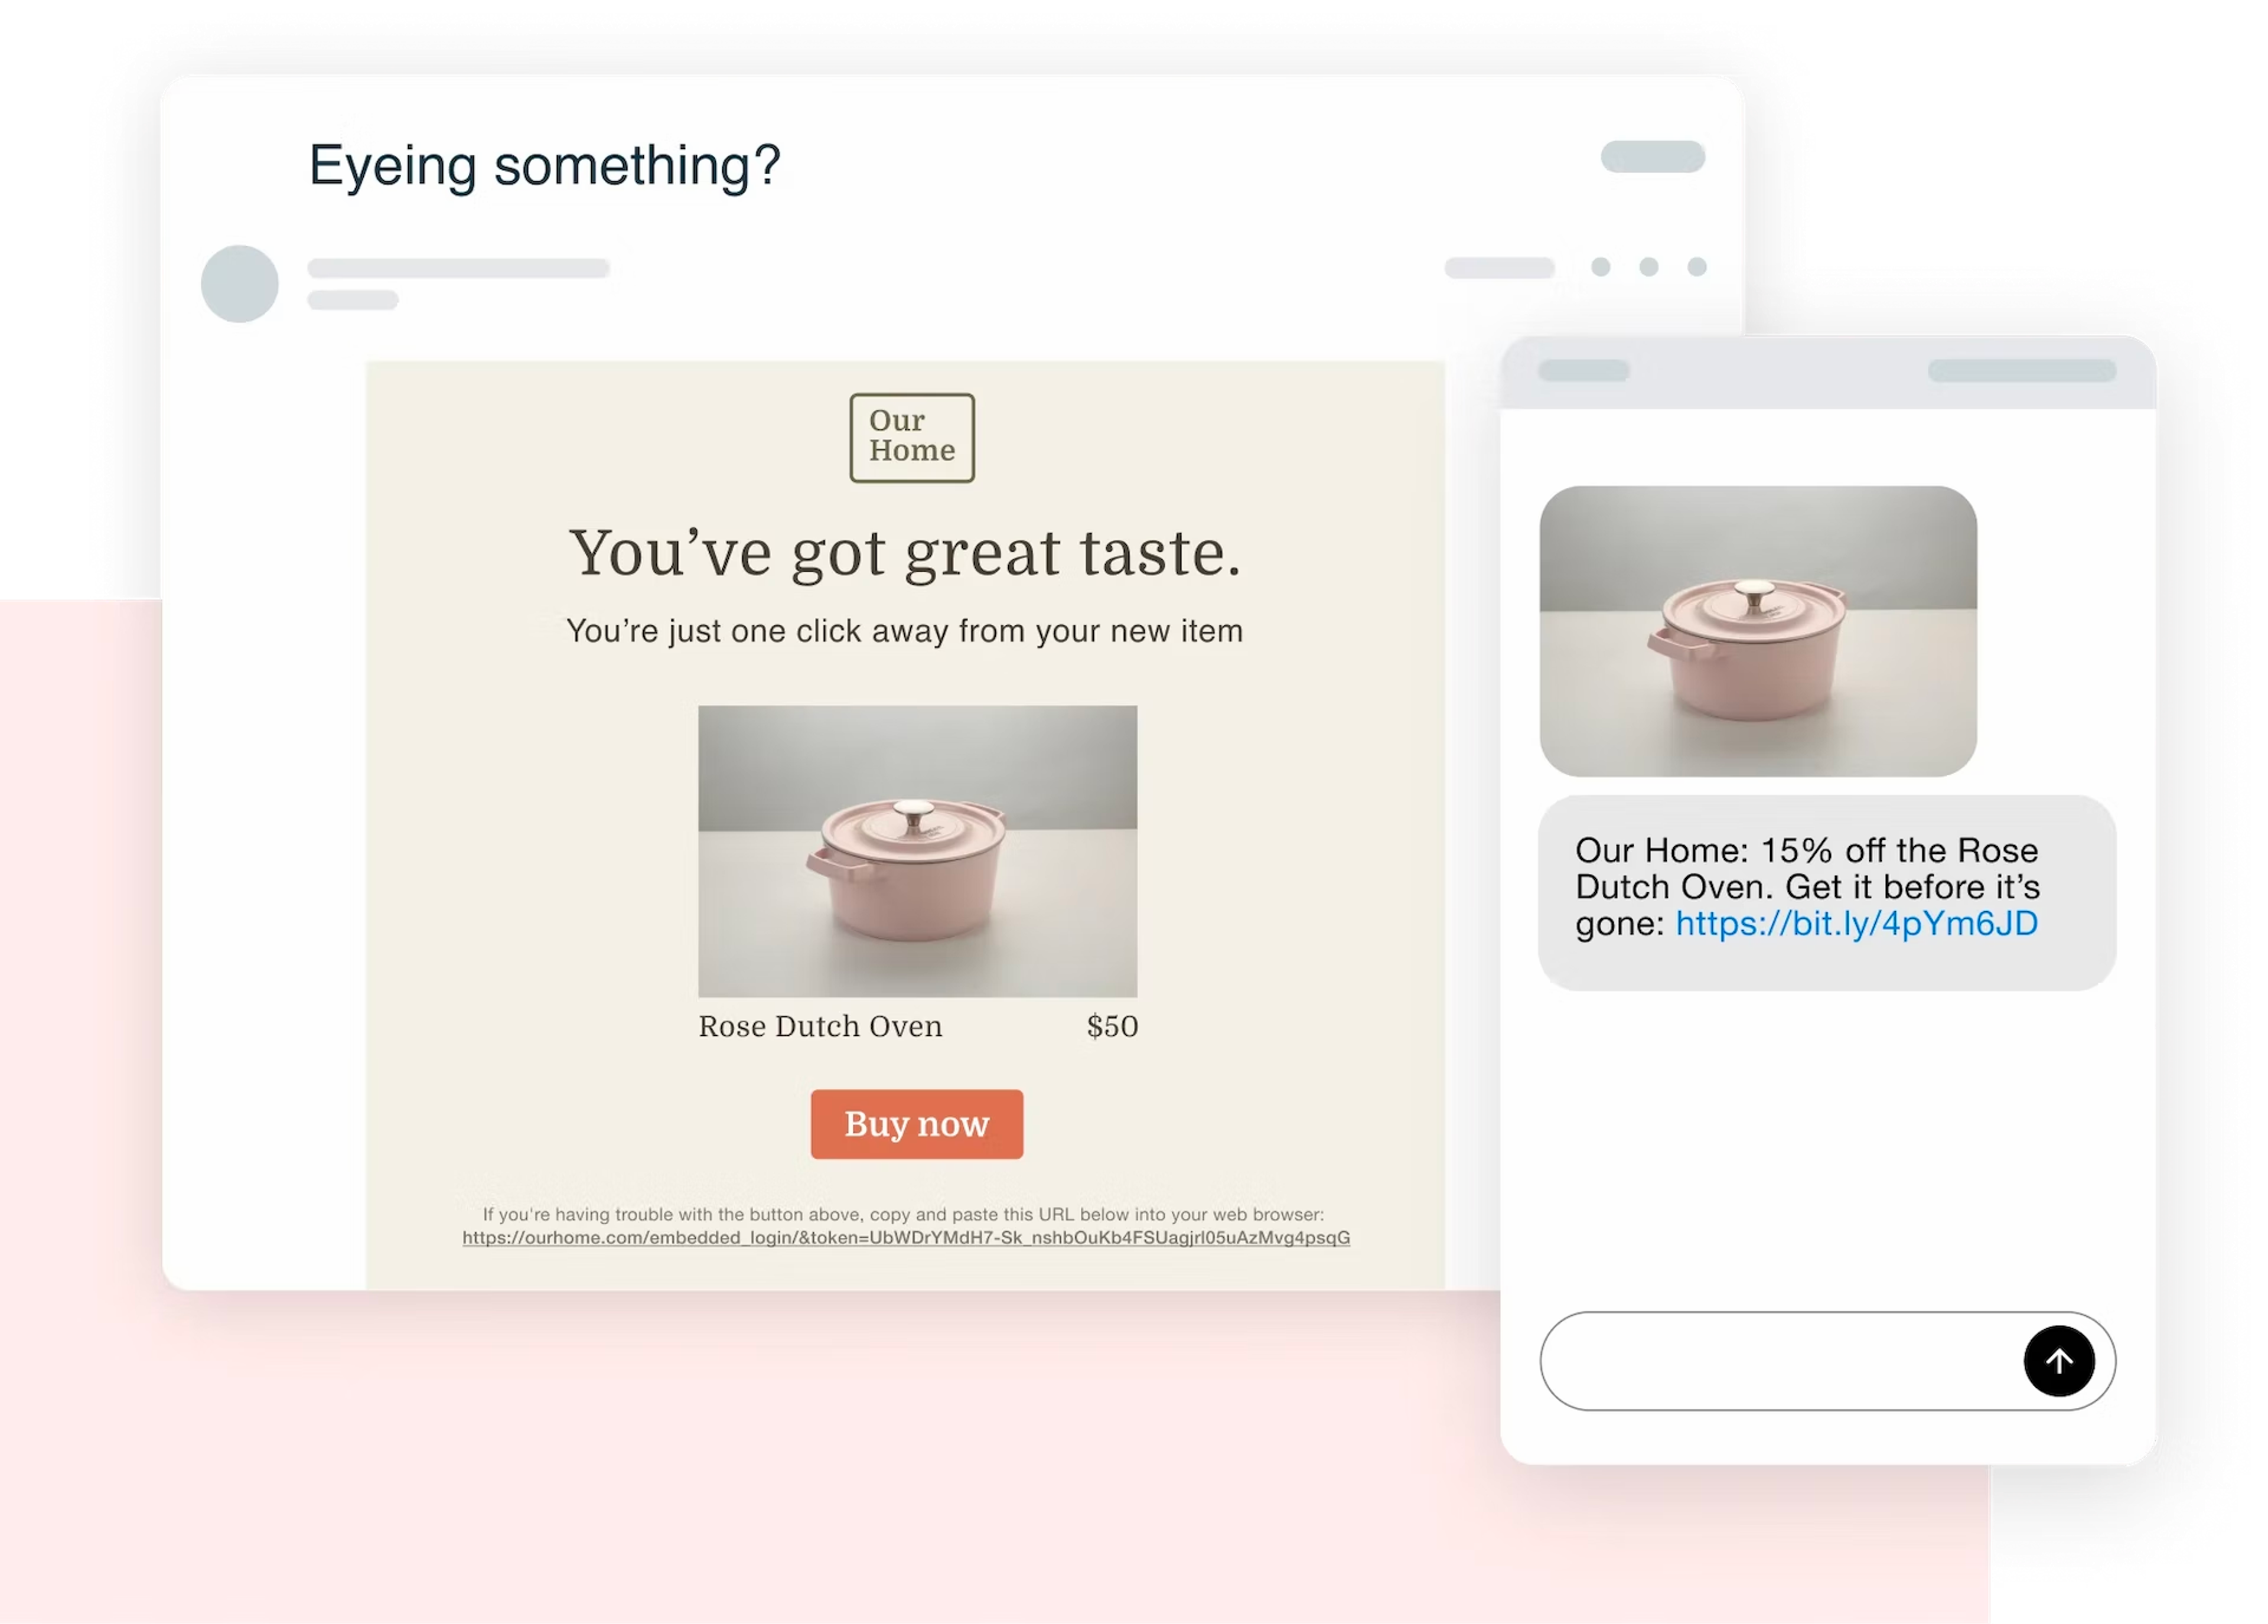Screen dimensions: 2268x1624
Task: Click the last gray dot in email header
Action: tap(1696, 267)
